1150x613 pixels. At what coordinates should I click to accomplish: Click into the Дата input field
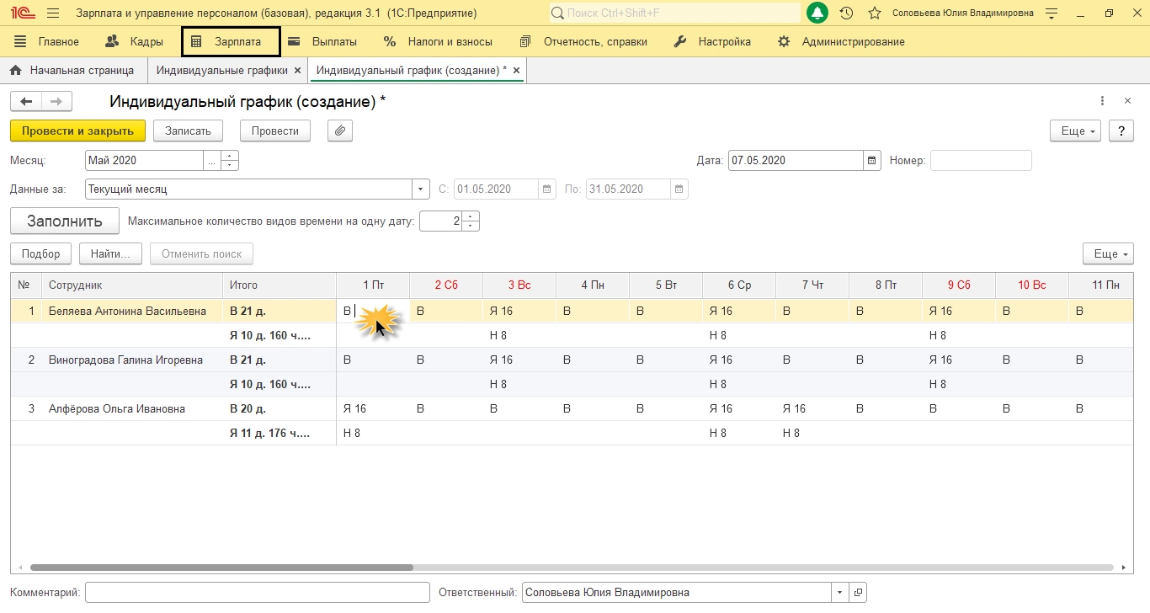point(796,161)
